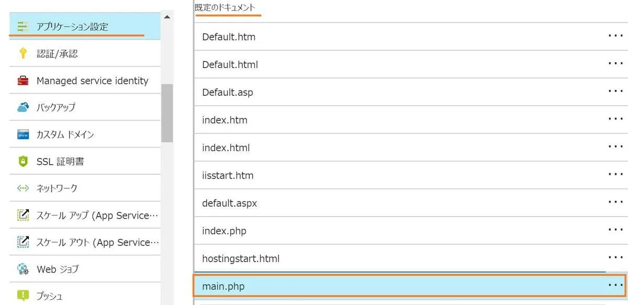The image size is (628, 305).
Task: Click the network arrows icon
Action: tap(23, 188)
